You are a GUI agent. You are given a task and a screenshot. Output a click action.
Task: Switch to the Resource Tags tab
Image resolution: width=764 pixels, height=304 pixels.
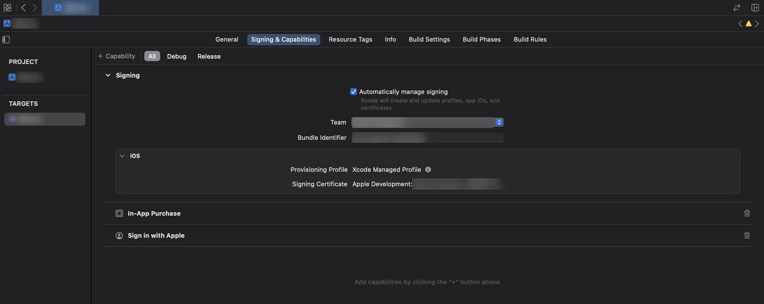(x=350, y=40)
